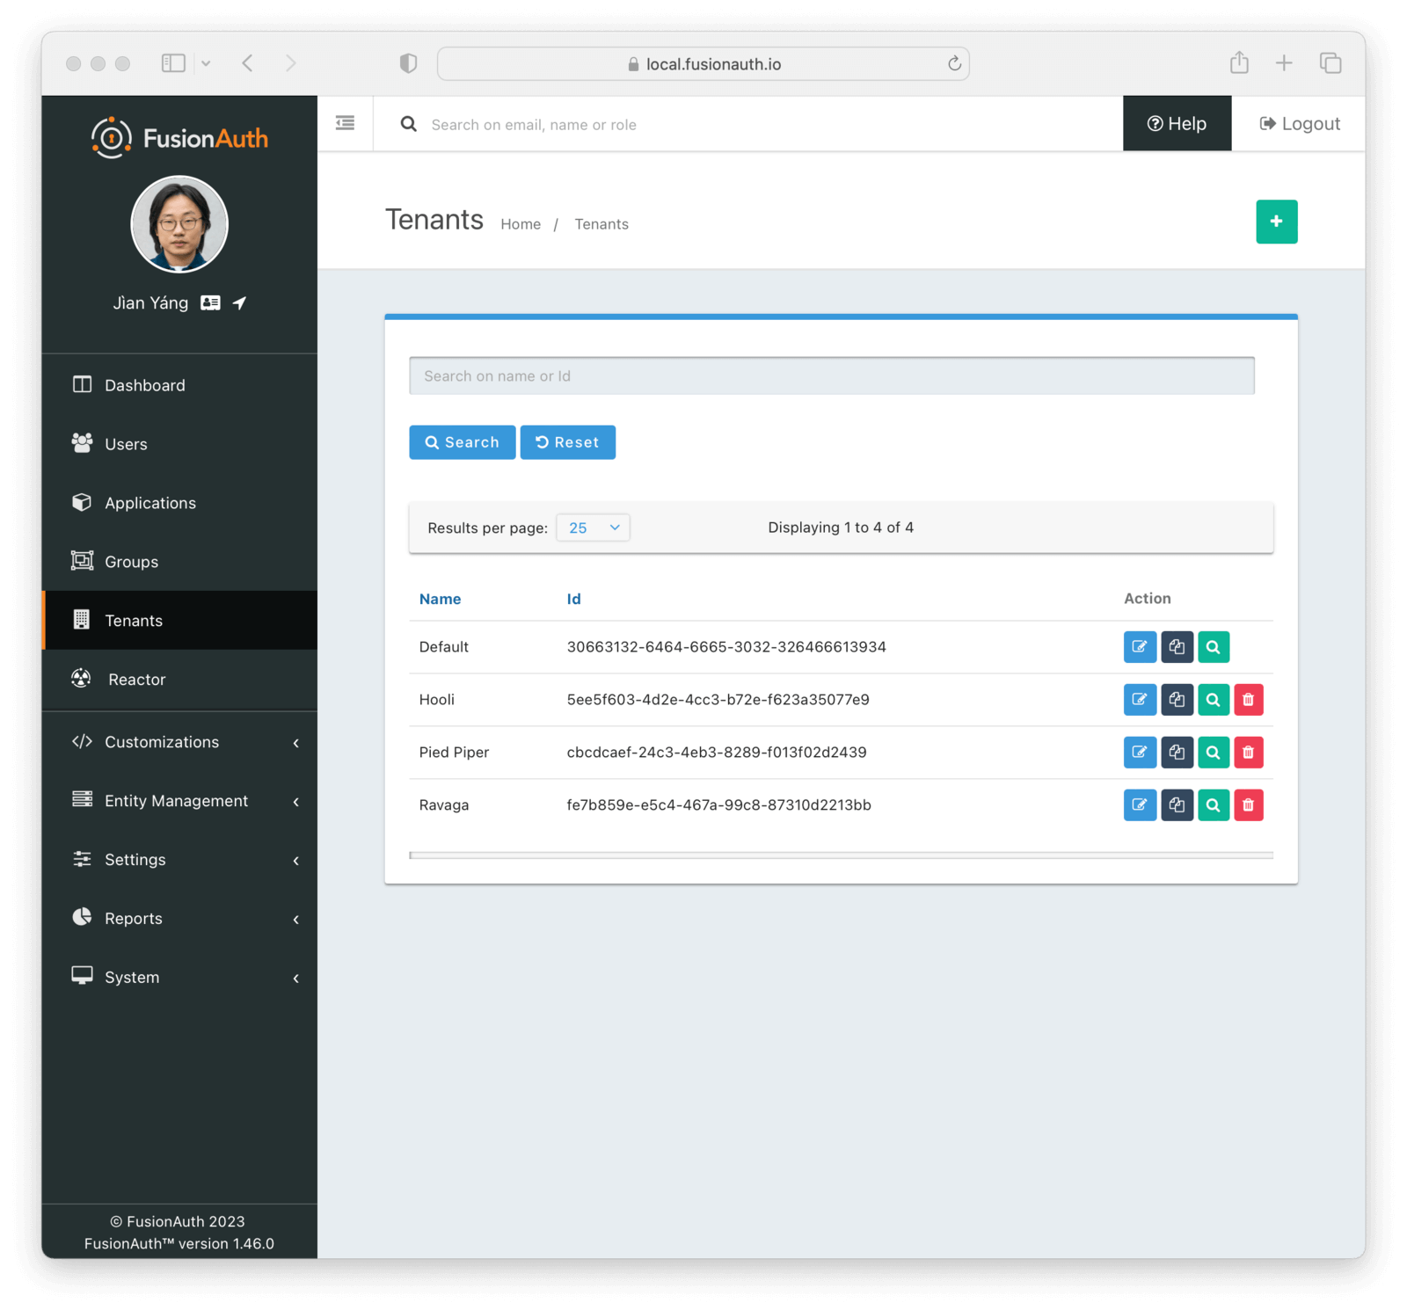View details of the Ravaga tenant
This screenshot has width=1407, height=1310.
(1213, 805)
